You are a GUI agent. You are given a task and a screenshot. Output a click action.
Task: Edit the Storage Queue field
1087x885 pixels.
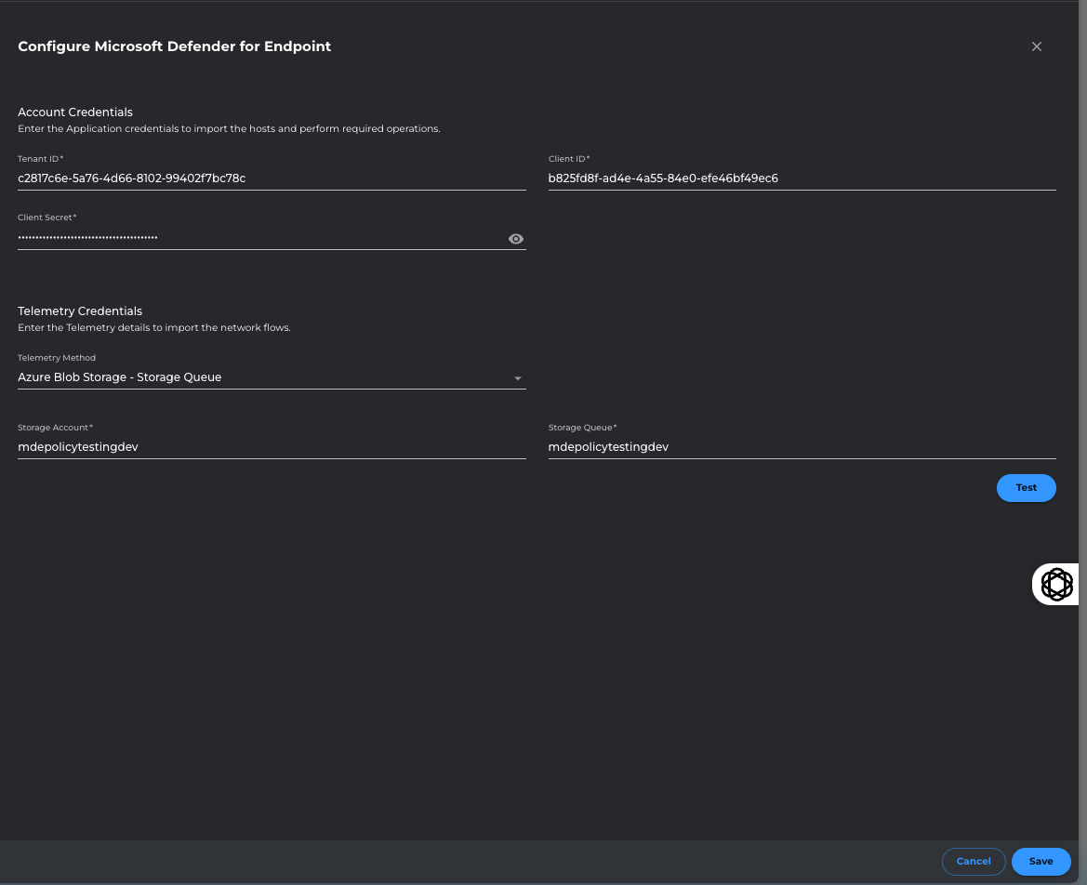tap(800, 447)
